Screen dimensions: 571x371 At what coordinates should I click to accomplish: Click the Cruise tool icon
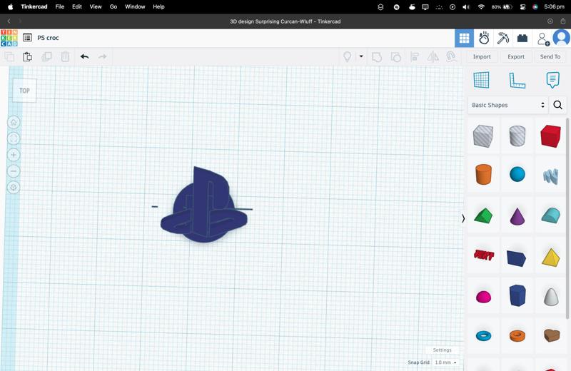tap(452, 57)
